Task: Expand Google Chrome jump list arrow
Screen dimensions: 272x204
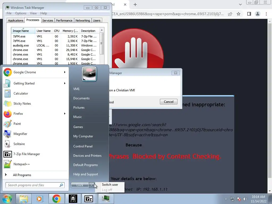Action: point(65,72)
